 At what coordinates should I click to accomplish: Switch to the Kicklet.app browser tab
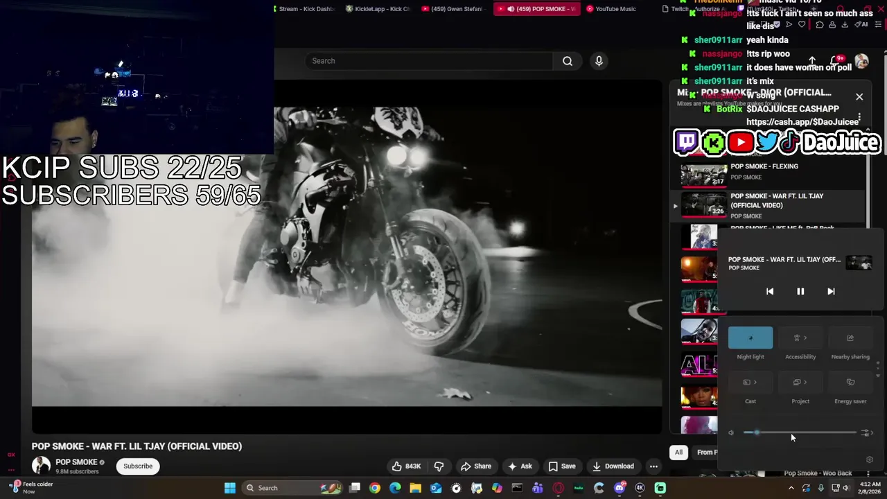pos(378,9)
